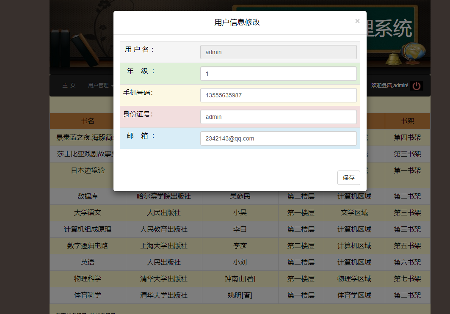
Task: Close the 用户信息修改 dialog
Action: 357,20
